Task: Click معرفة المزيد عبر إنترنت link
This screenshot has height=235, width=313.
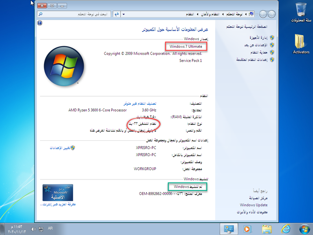Action: pyautogui.click(x=58, y=204)
